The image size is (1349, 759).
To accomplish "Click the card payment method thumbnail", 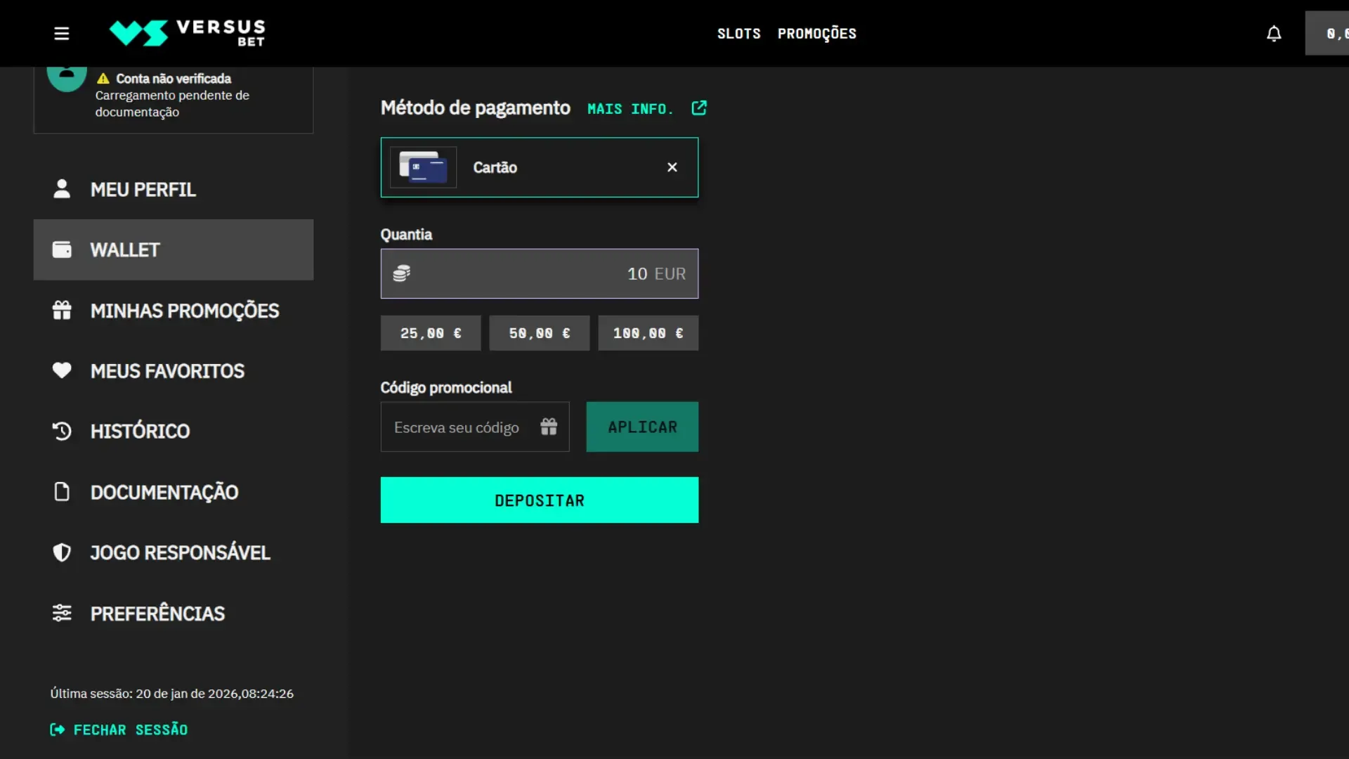I will point(423,167).
